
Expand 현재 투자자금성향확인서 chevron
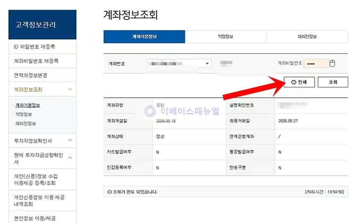[x=70, y=158]
